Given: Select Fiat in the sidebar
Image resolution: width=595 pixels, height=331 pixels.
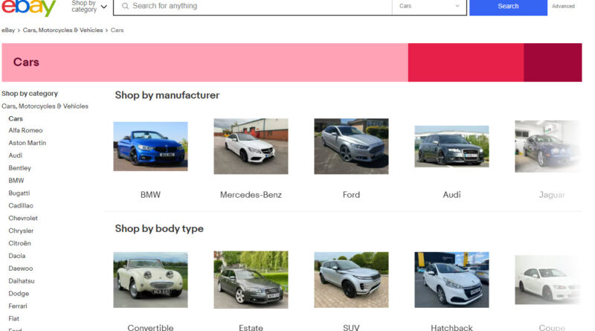Looking at the screenshot, I should pyautogui.click(x=13, y=318).
